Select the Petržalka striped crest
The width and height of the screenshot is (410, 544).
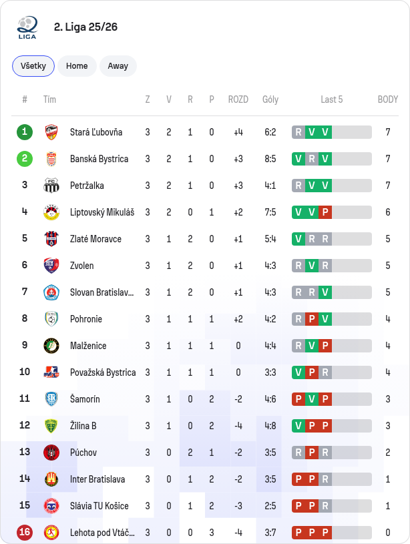click(x=51, y=186)
